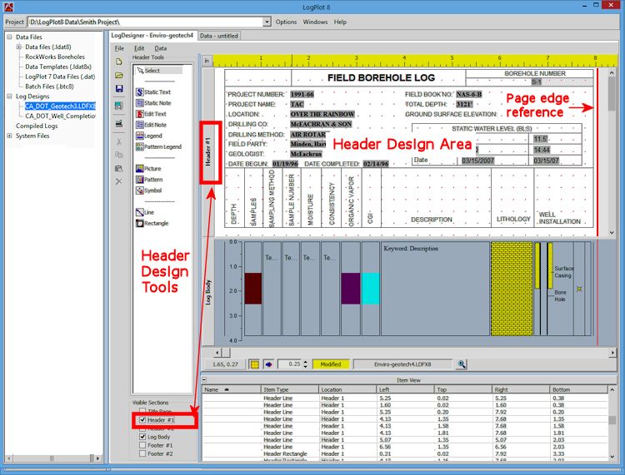Sort by the Name column header

232,389
